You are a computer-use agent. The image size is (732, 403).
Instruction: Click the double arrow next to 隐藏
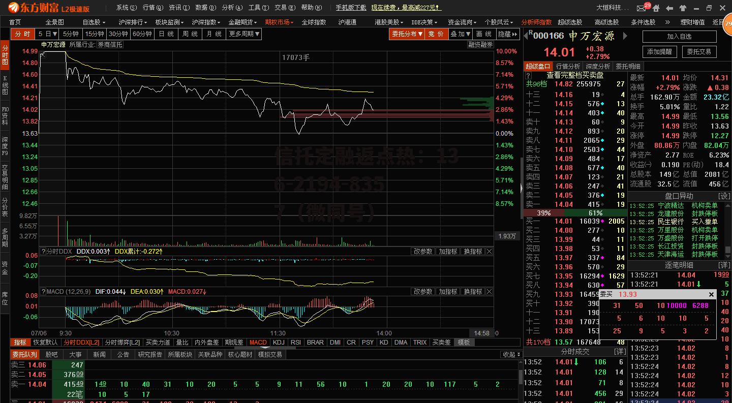pyautogui.click(x=515, y=34)
